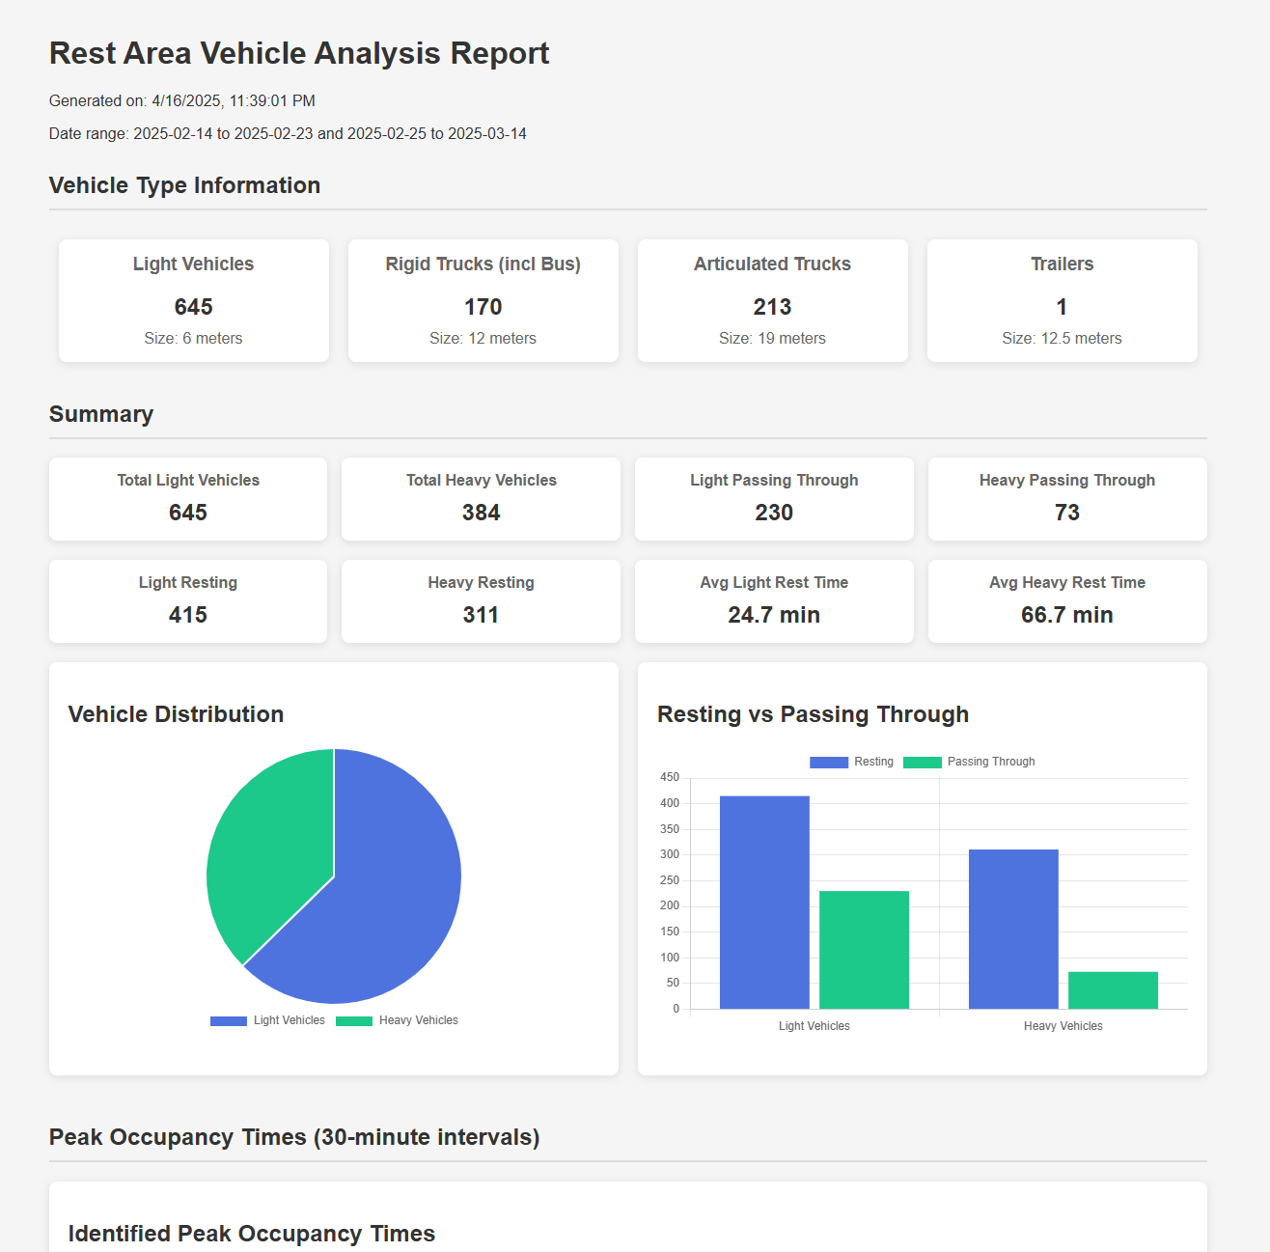Screen dimensions: 1270x1252
Task: Click the blue resting bar for Heavy Vehicles
Action: click(x=1013, y=929)
